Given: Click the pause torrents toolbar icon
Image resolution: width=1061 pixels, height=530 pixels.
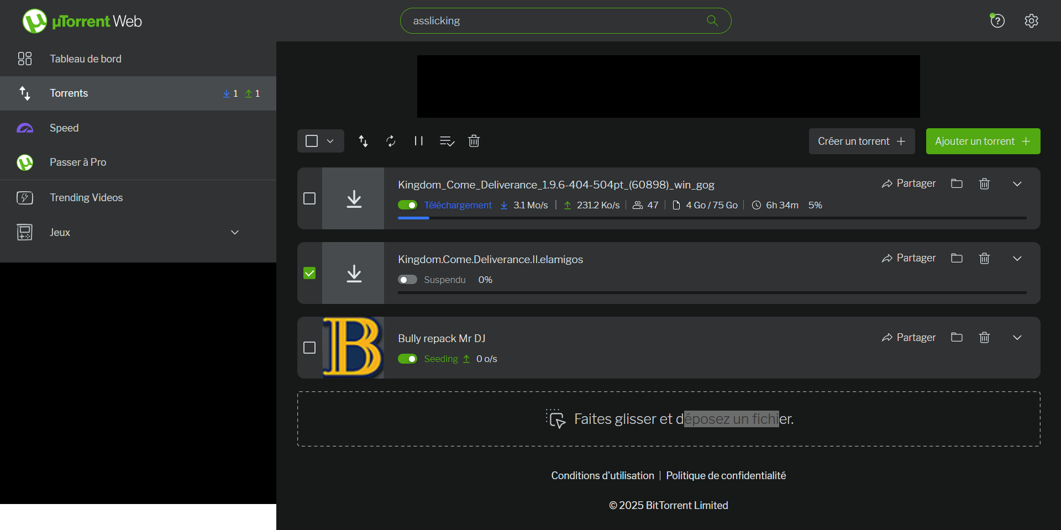Looking at the screenshot, I should coord(418,141).
